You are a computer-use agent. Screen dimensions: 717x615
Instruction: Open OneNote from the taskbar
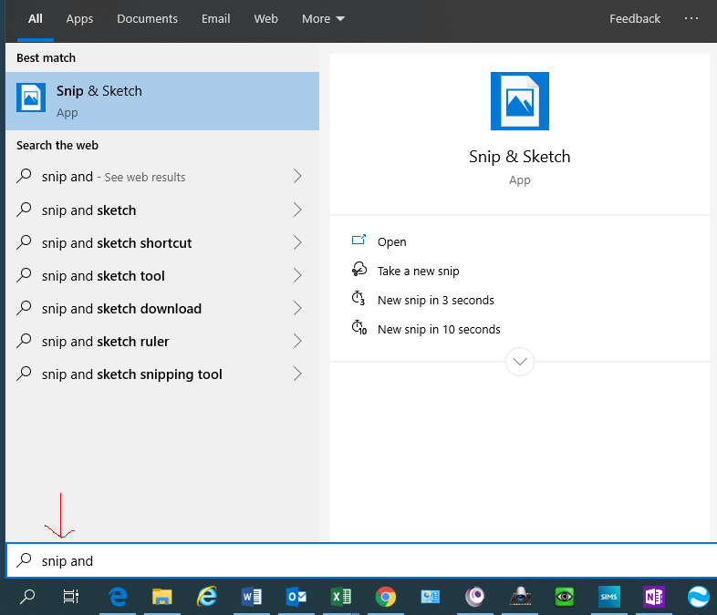point(654,597)
